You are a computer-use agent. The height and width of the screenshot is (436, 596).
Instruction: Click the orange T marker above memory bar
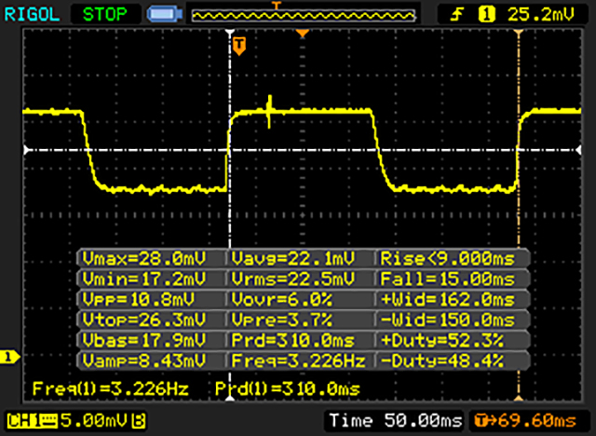pyautogui.click(x=277, y=6)
